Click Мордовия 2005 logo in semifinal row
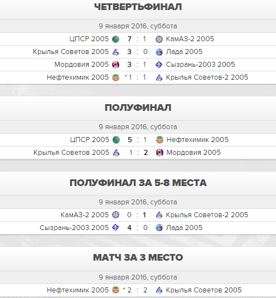Image resolution: width=276 pixels, height=298 pixels. tap(160, 153)
